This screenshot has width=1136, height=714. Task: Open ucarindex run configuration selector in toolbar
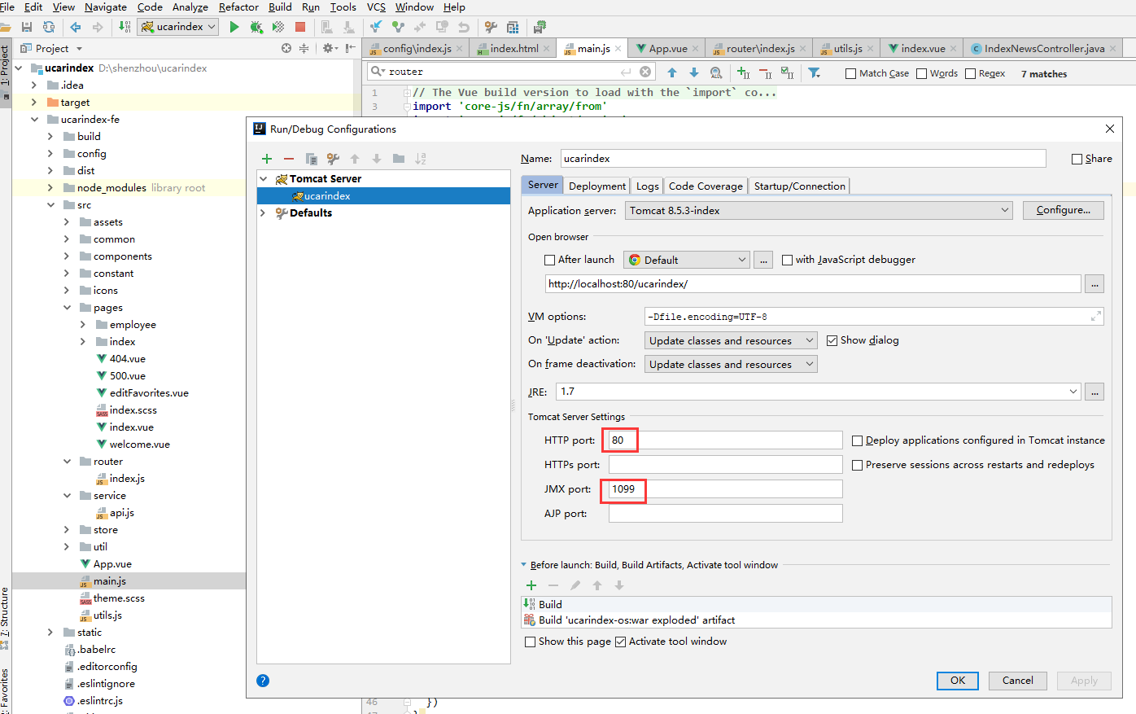(179, 27)
